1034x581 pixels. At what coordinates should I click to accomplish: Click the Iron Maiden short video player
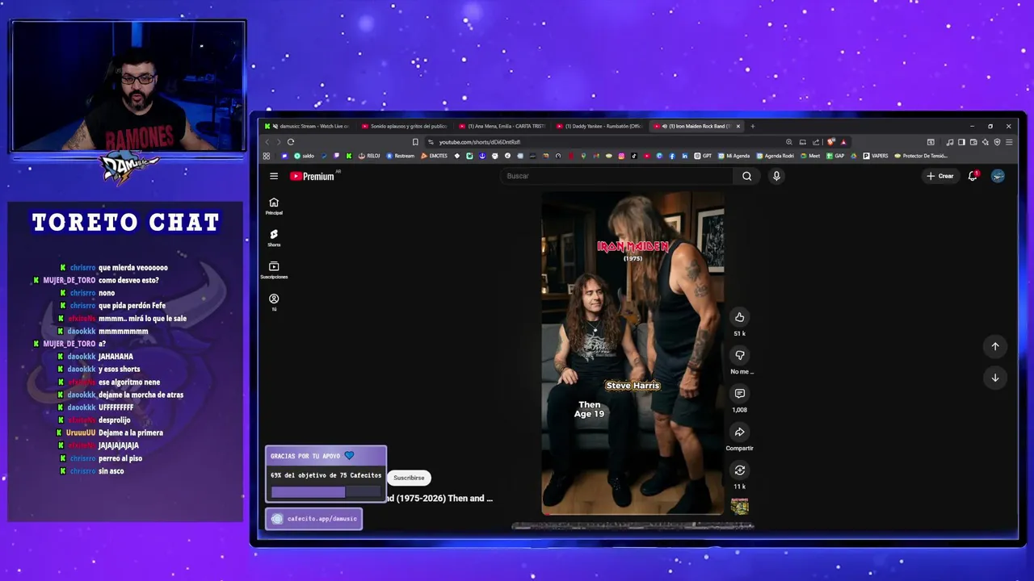(x=633, y=353)
